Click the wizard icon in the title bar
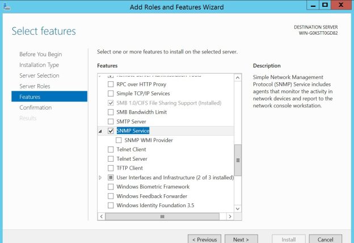 [7, 7]
